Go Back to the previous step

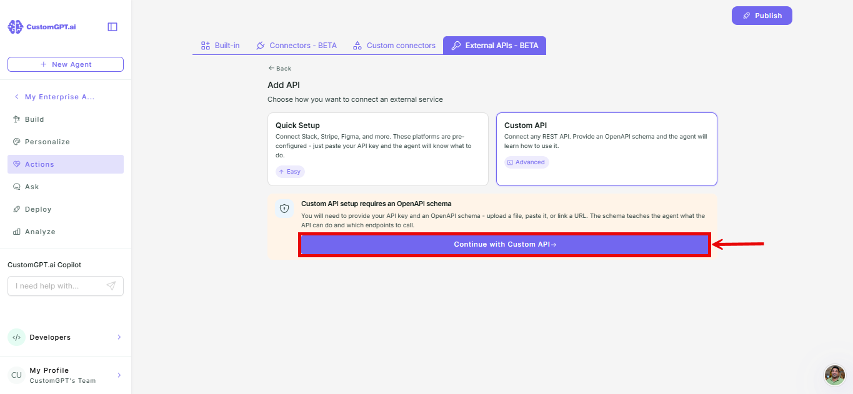coord(279,69)
